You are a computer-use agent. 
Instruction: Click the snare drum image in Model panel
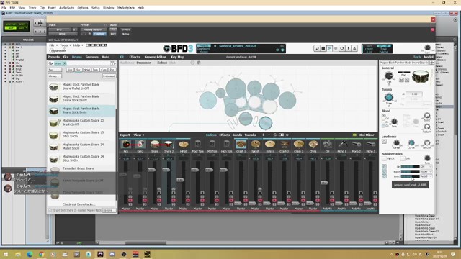click(420, 77)
